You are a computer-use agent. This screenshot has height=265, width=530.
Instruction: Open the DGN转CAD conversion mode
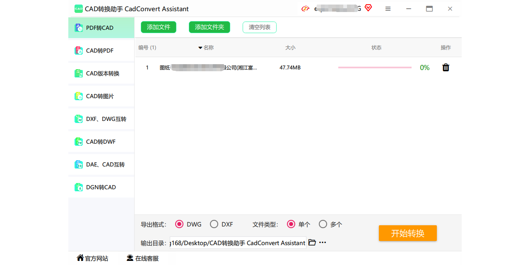pos(101,187)
